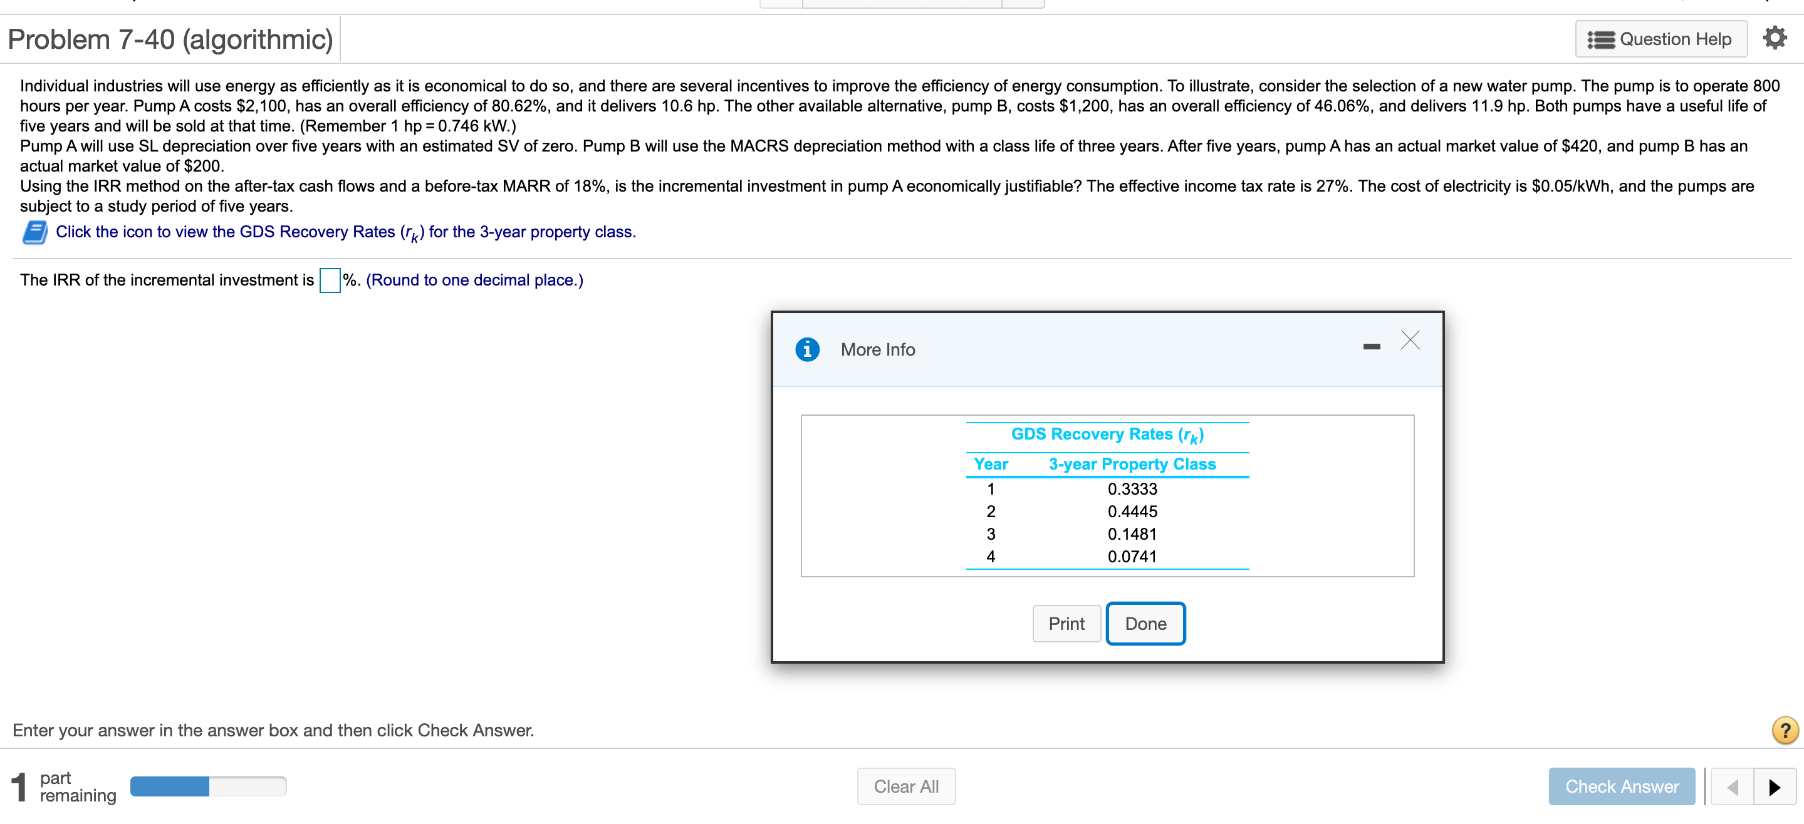Open the settings gear icon
The height and width of the screenshot is (824, 1804).
[1775, 38]
